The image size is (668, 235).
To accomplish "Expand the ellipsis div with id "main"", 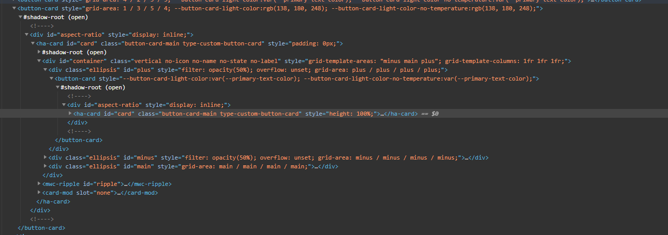I will coord(46,166).
